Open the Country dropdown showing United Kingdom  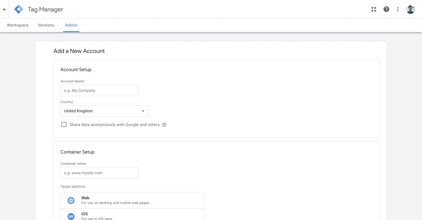pos(104,111)
